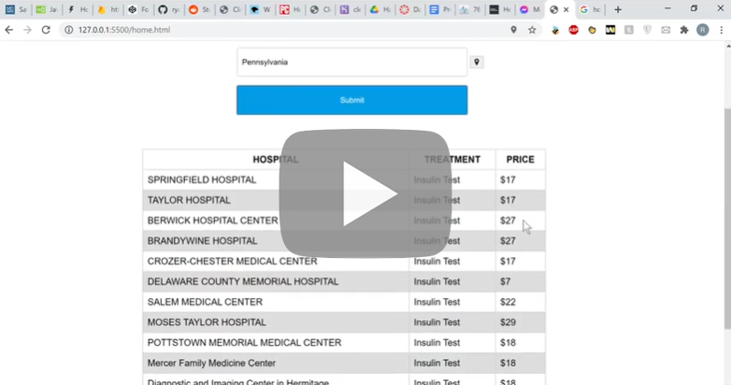This screenshot has height=385, width=731.
Task: Open a new browser tab
Action: pos(618,9)
